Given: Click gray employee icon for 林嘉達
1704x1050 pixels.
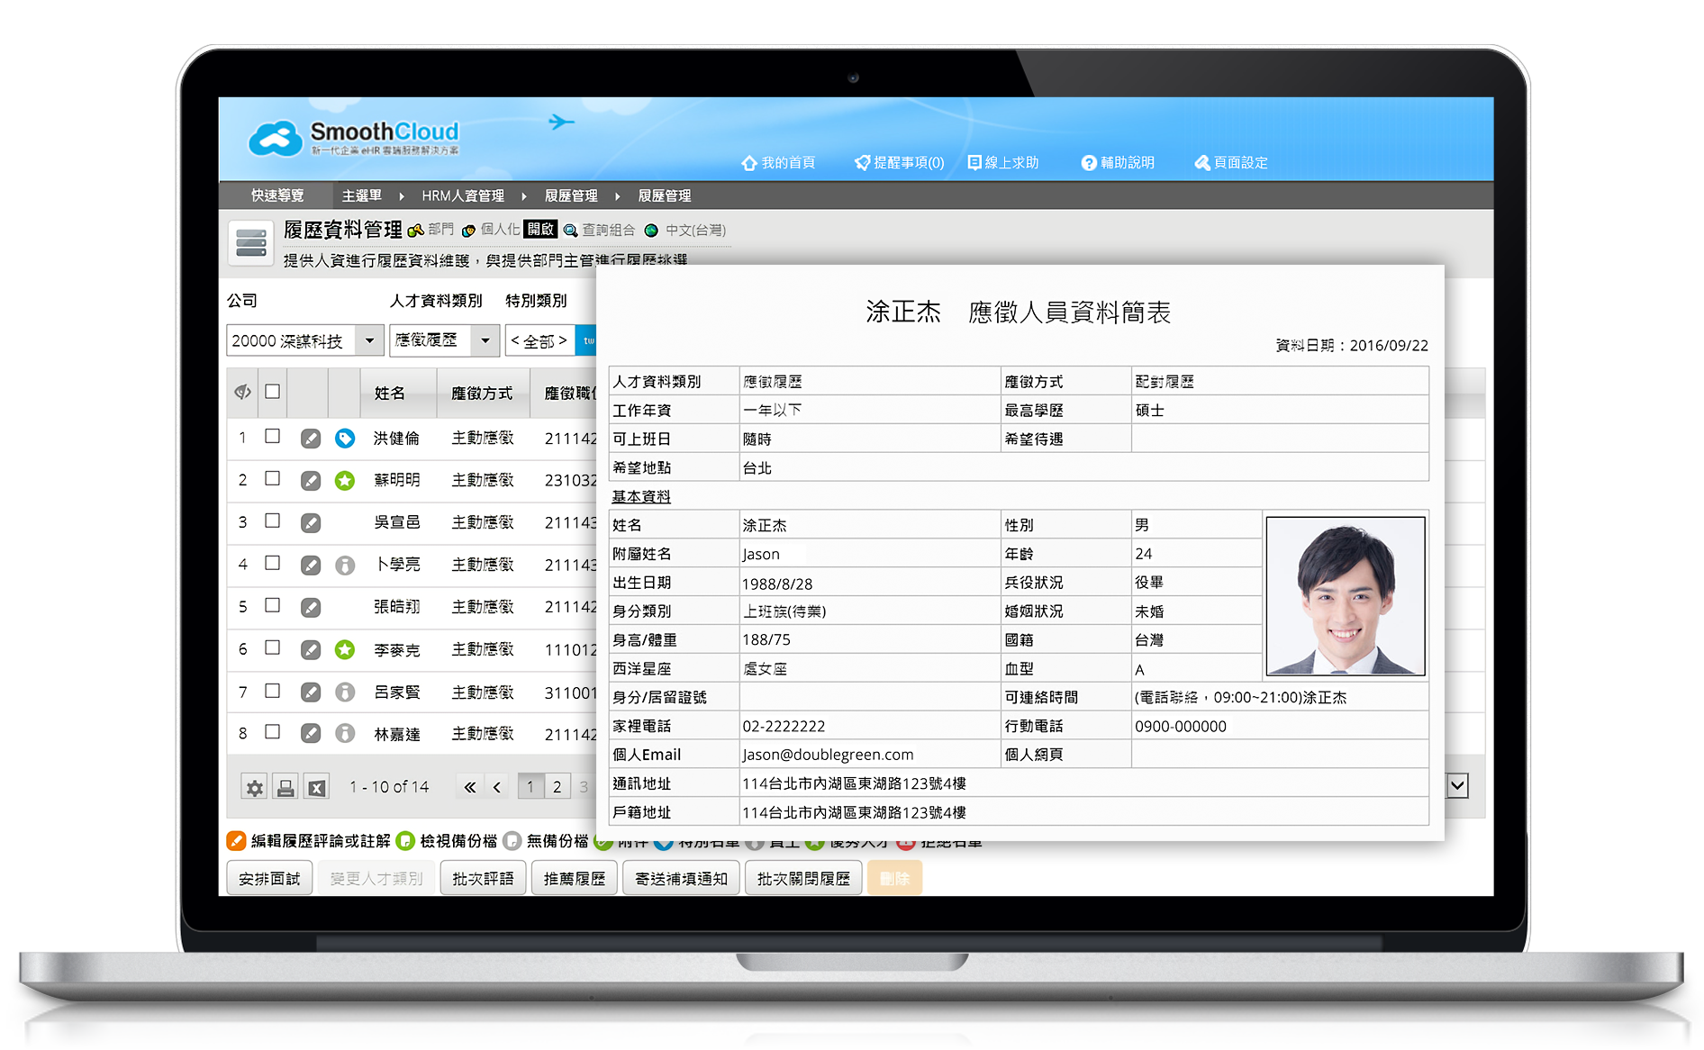Looking at the screenshot, I should tap(345, 734).
